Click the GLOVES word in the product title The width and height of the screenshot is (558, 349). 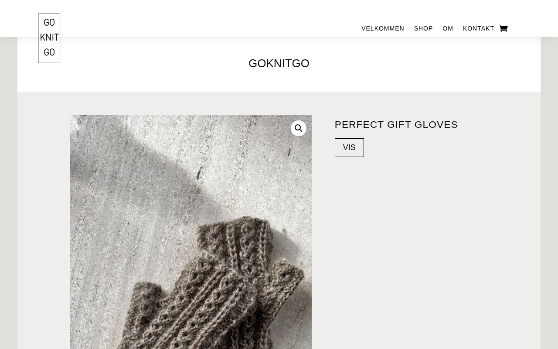436,124
